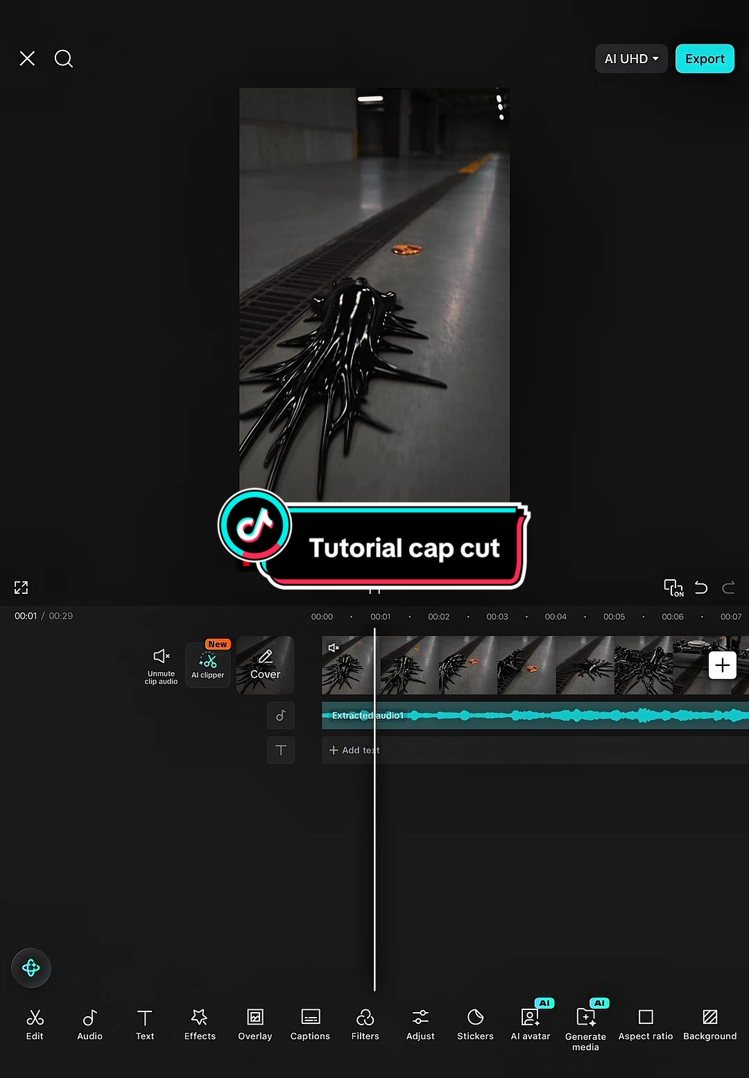Open the Edit tool
The height and width of the screenshot is (1078, 749).
(x=35, y=1025)
